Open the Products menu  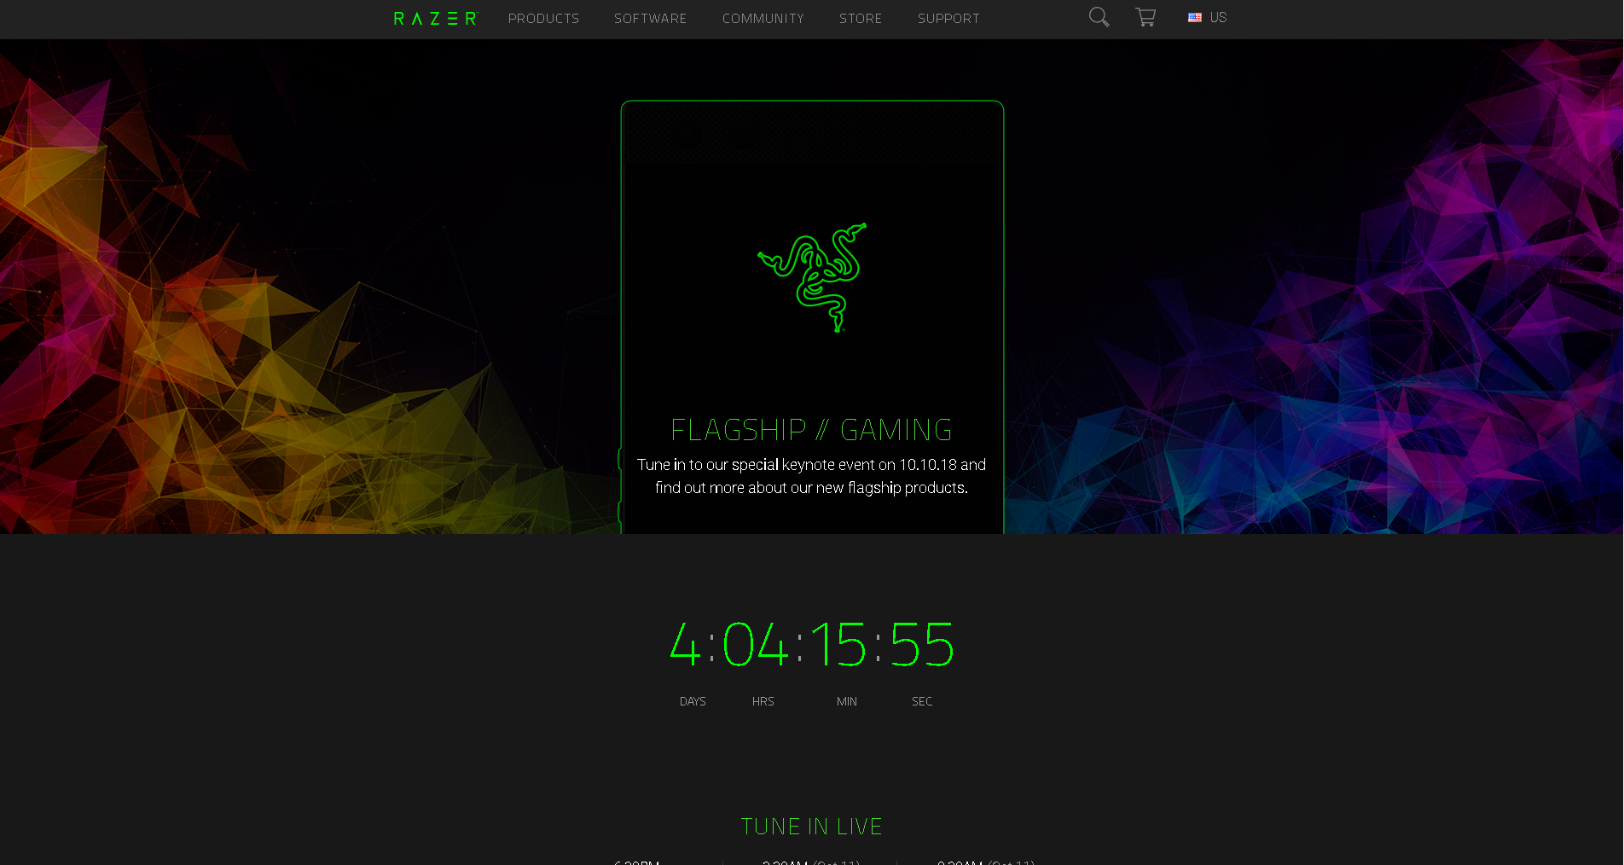[x=543, y=18]
